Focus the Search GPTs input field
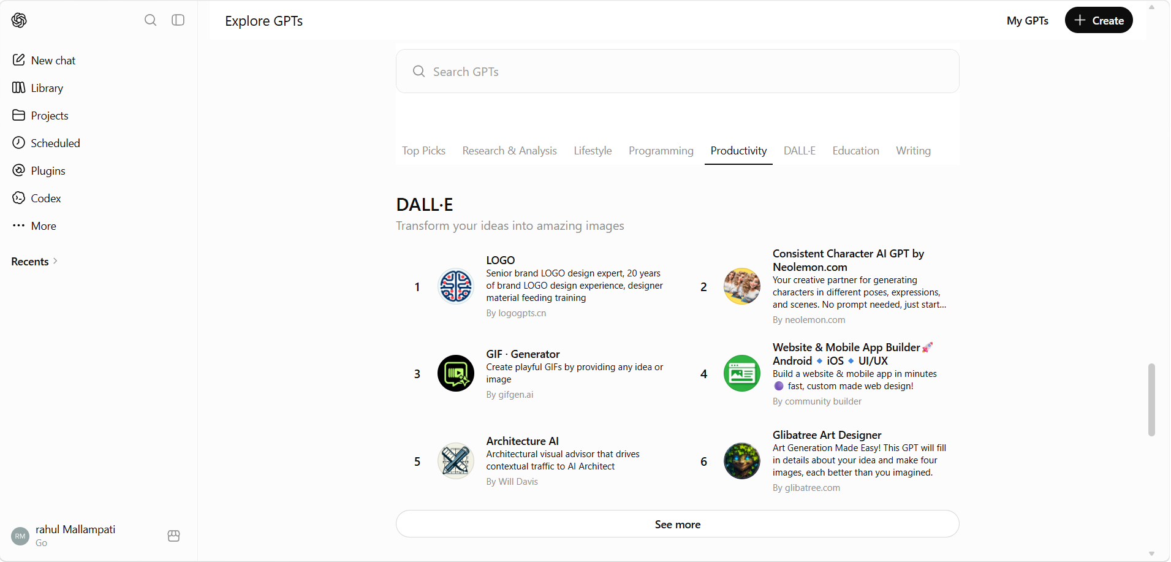Viewport: 1171px width, 562px height. (x=678, y=71)
